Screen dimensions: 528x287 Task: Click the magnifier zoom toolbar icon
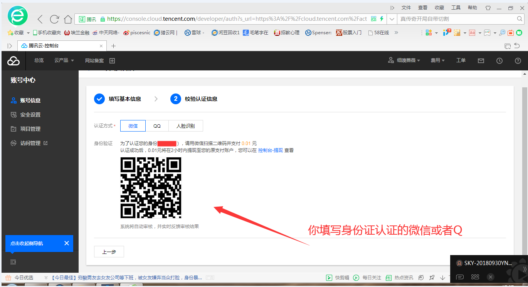[502, 33]
